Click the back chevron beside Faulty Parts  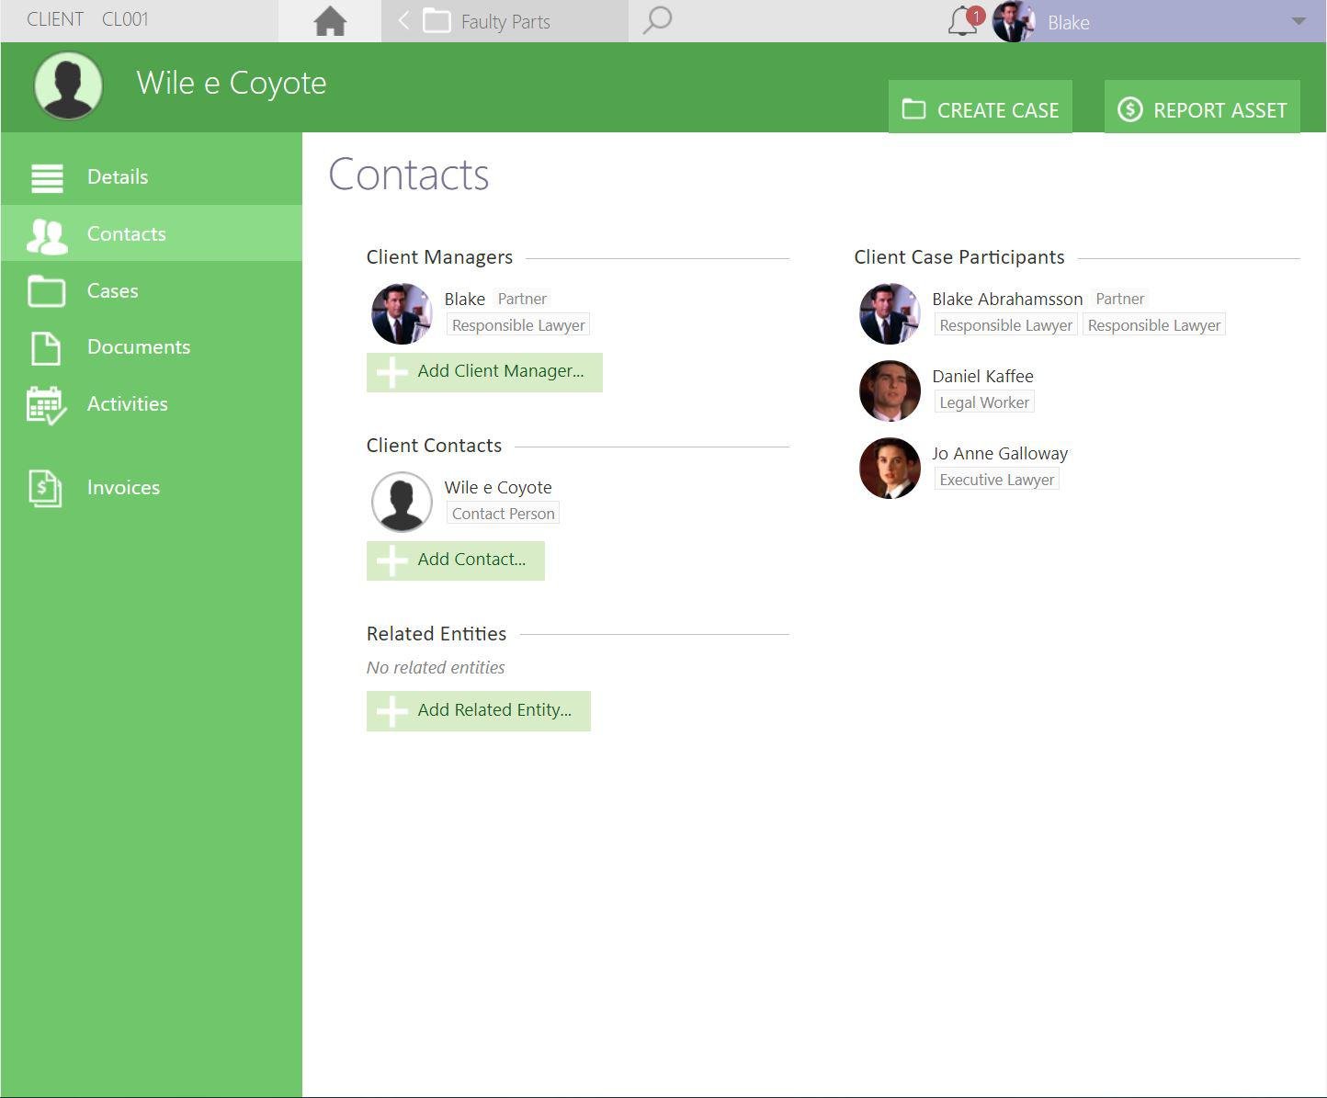click(x=403, y=20)
